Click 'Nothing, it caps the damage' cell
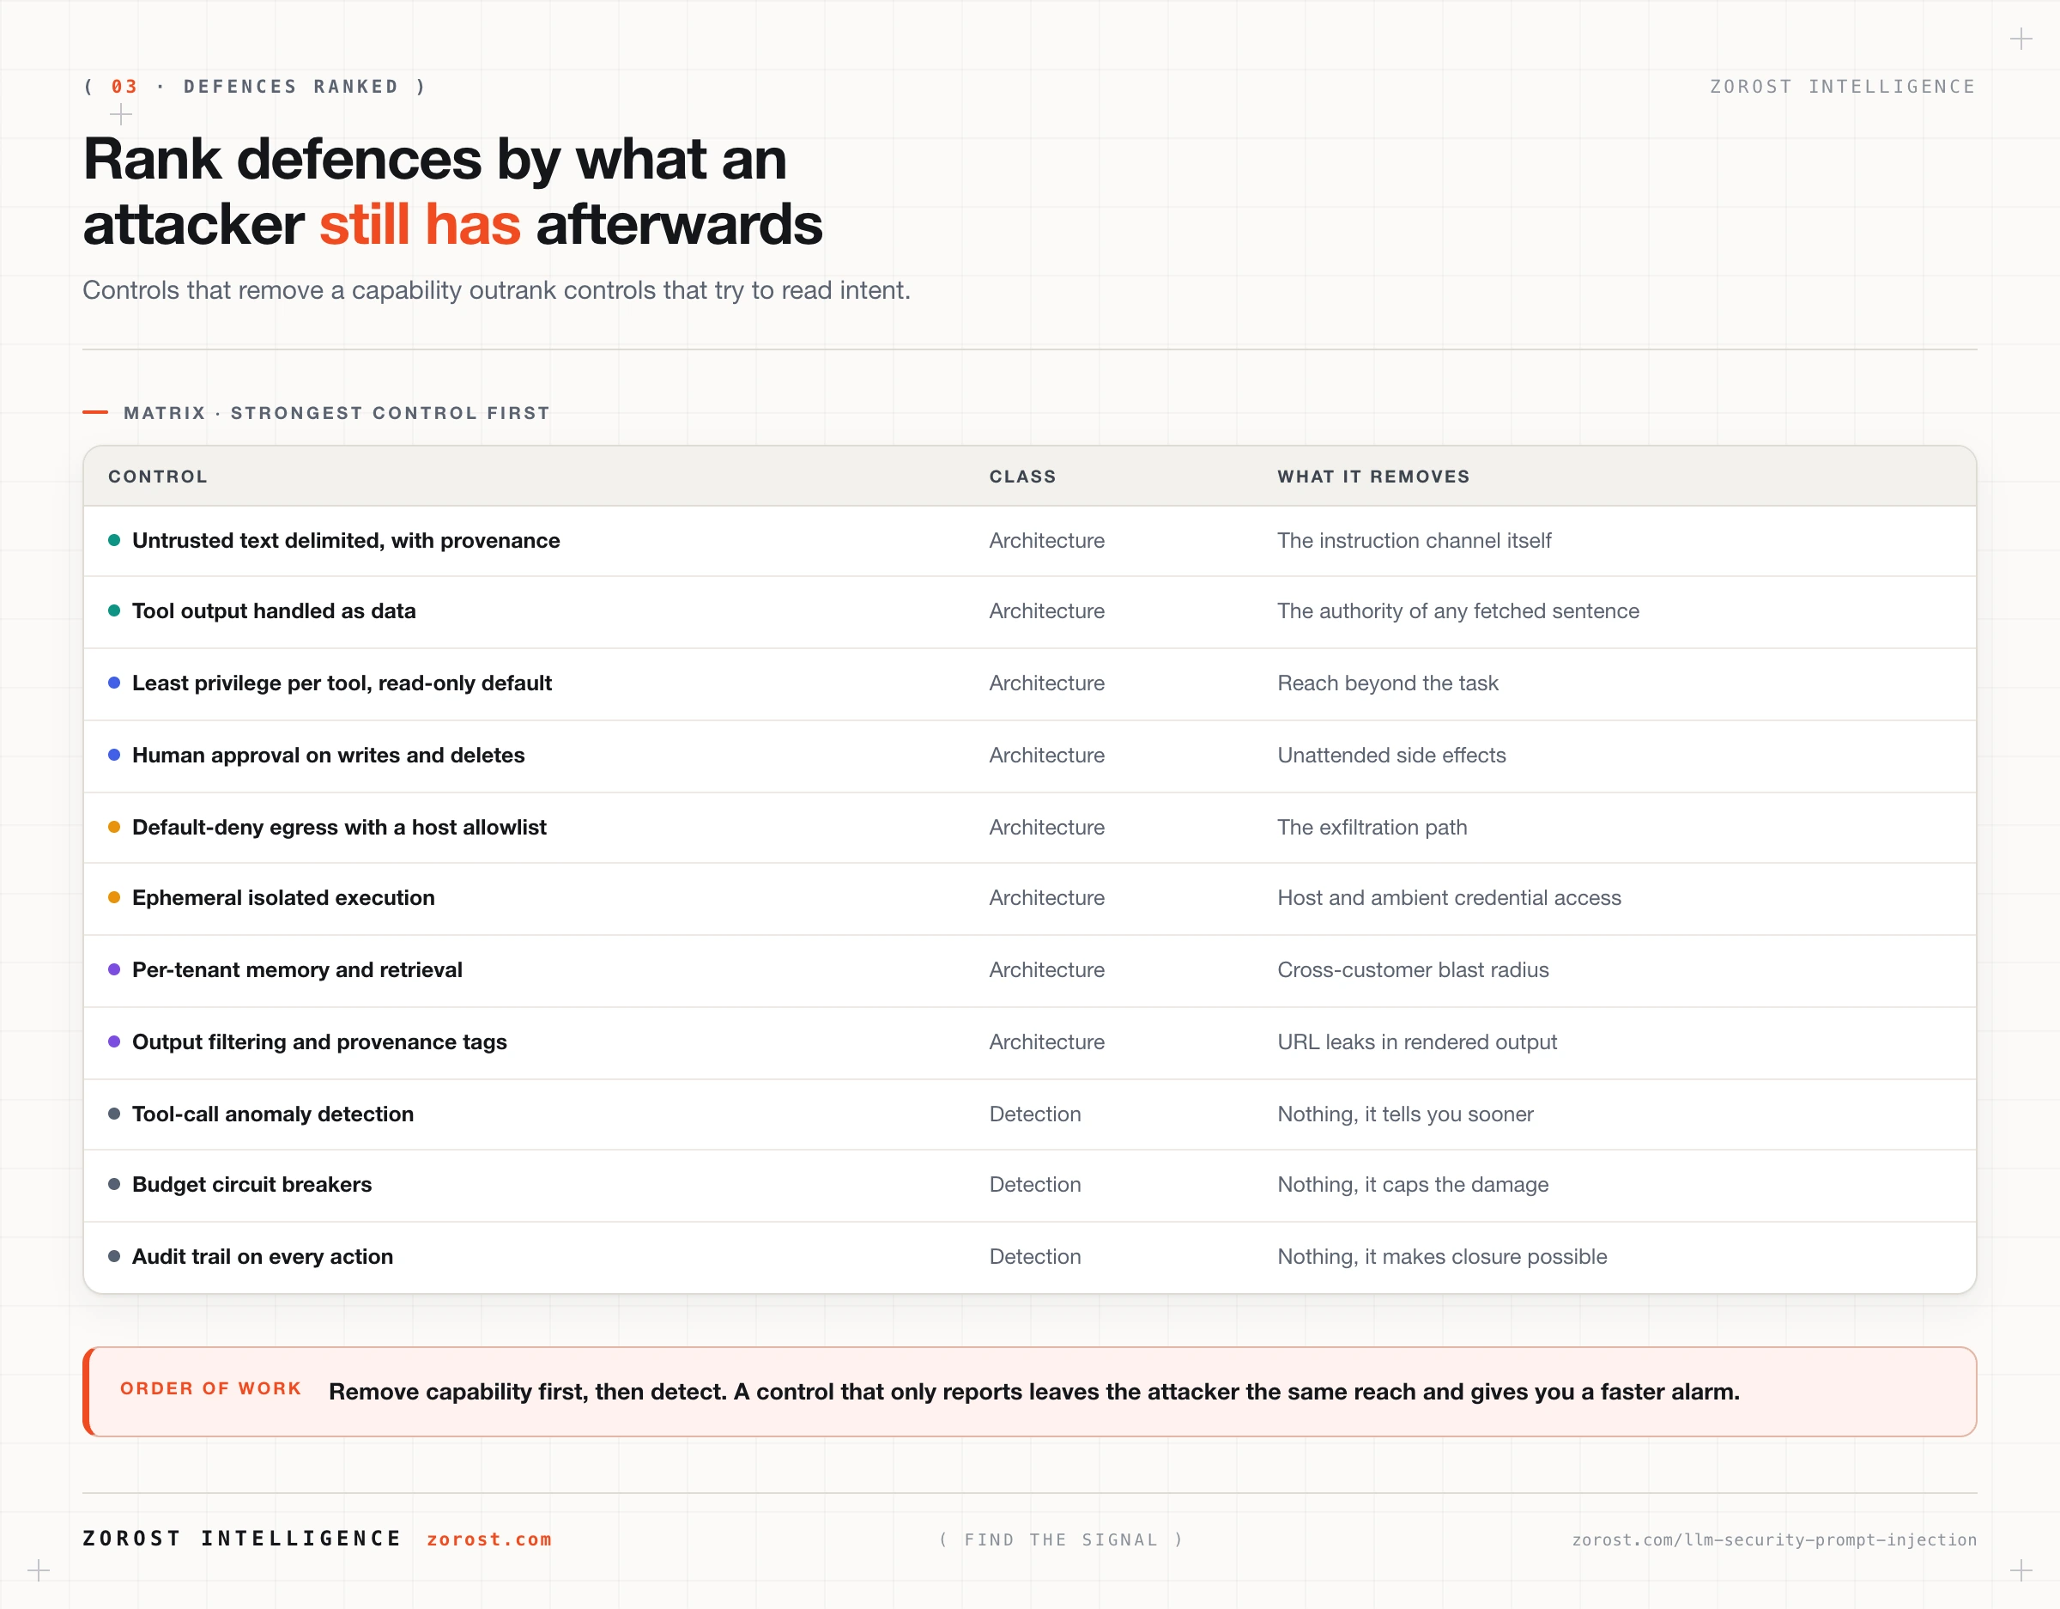The image size is (2060, 1609). 1413,1184
